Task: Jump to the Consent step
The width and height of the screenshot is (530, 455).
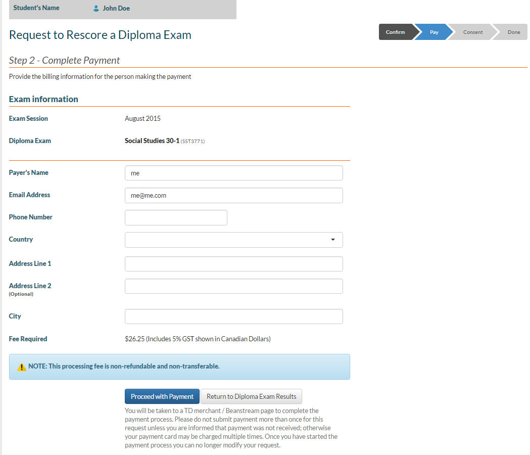Action: [x=472, y=32]
